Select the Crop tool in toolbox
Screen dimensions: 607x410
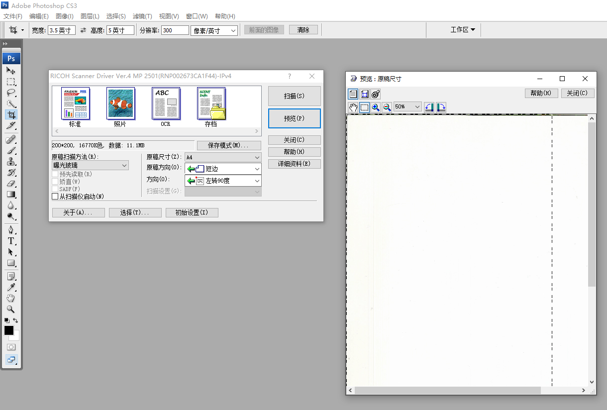[x=11, y=114]
